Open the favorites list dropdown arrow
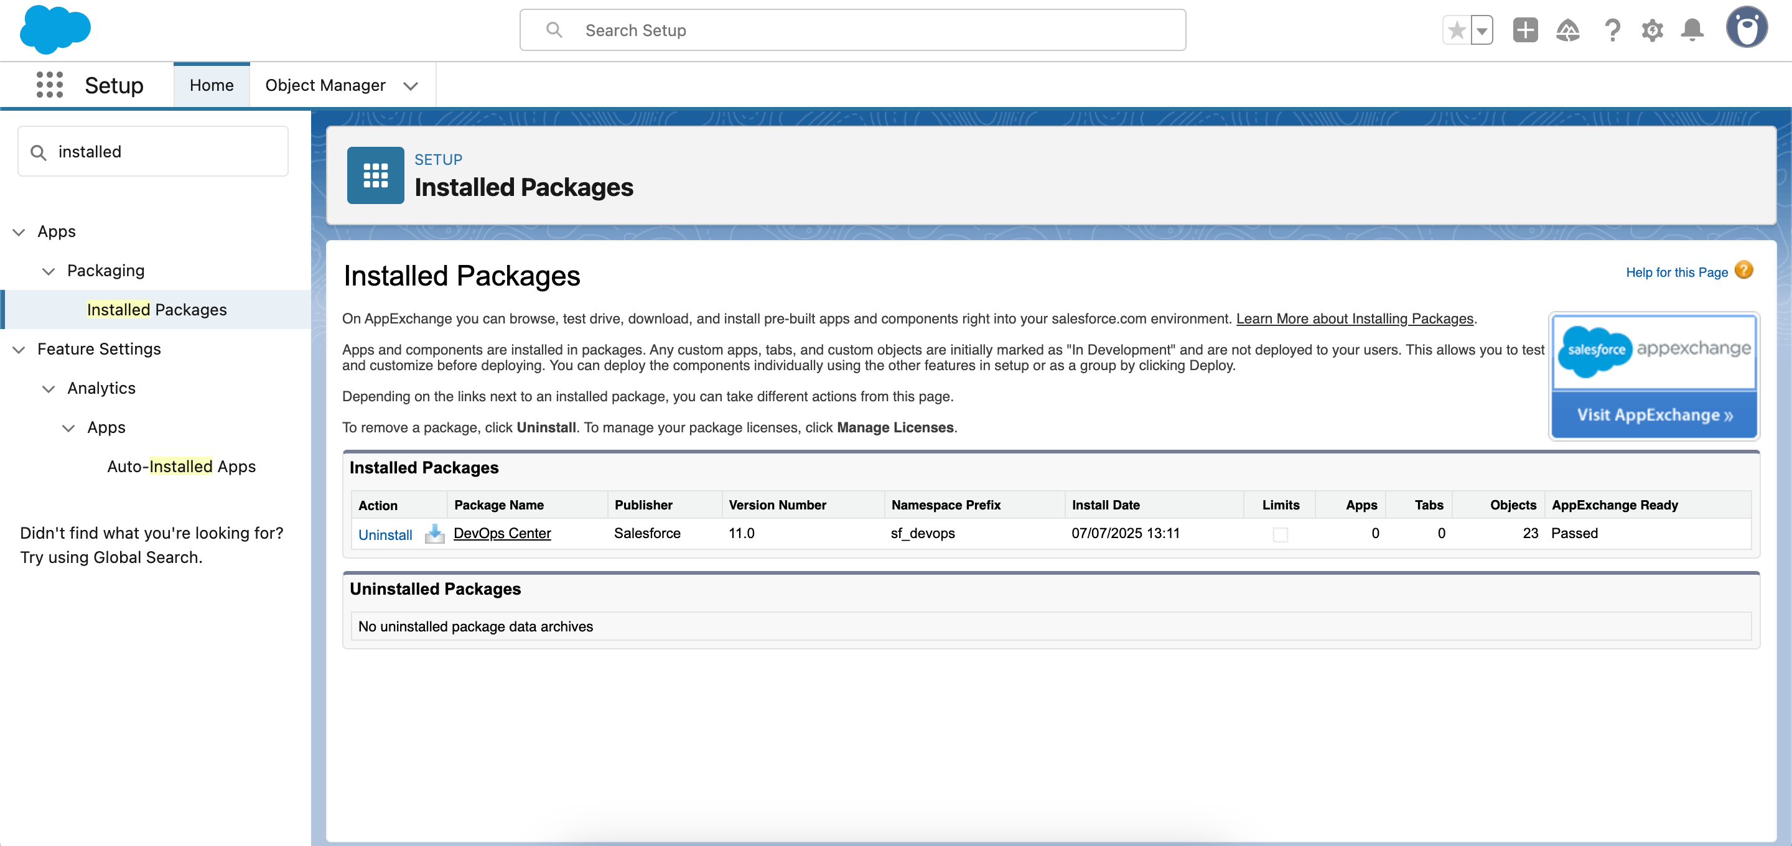Screen dimensions: 1792x846 click(x=1482, y=30)
